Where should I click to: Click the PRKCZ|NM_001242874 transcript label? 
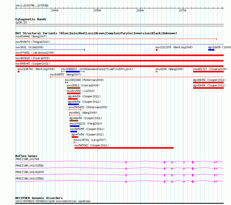point(30,172)
